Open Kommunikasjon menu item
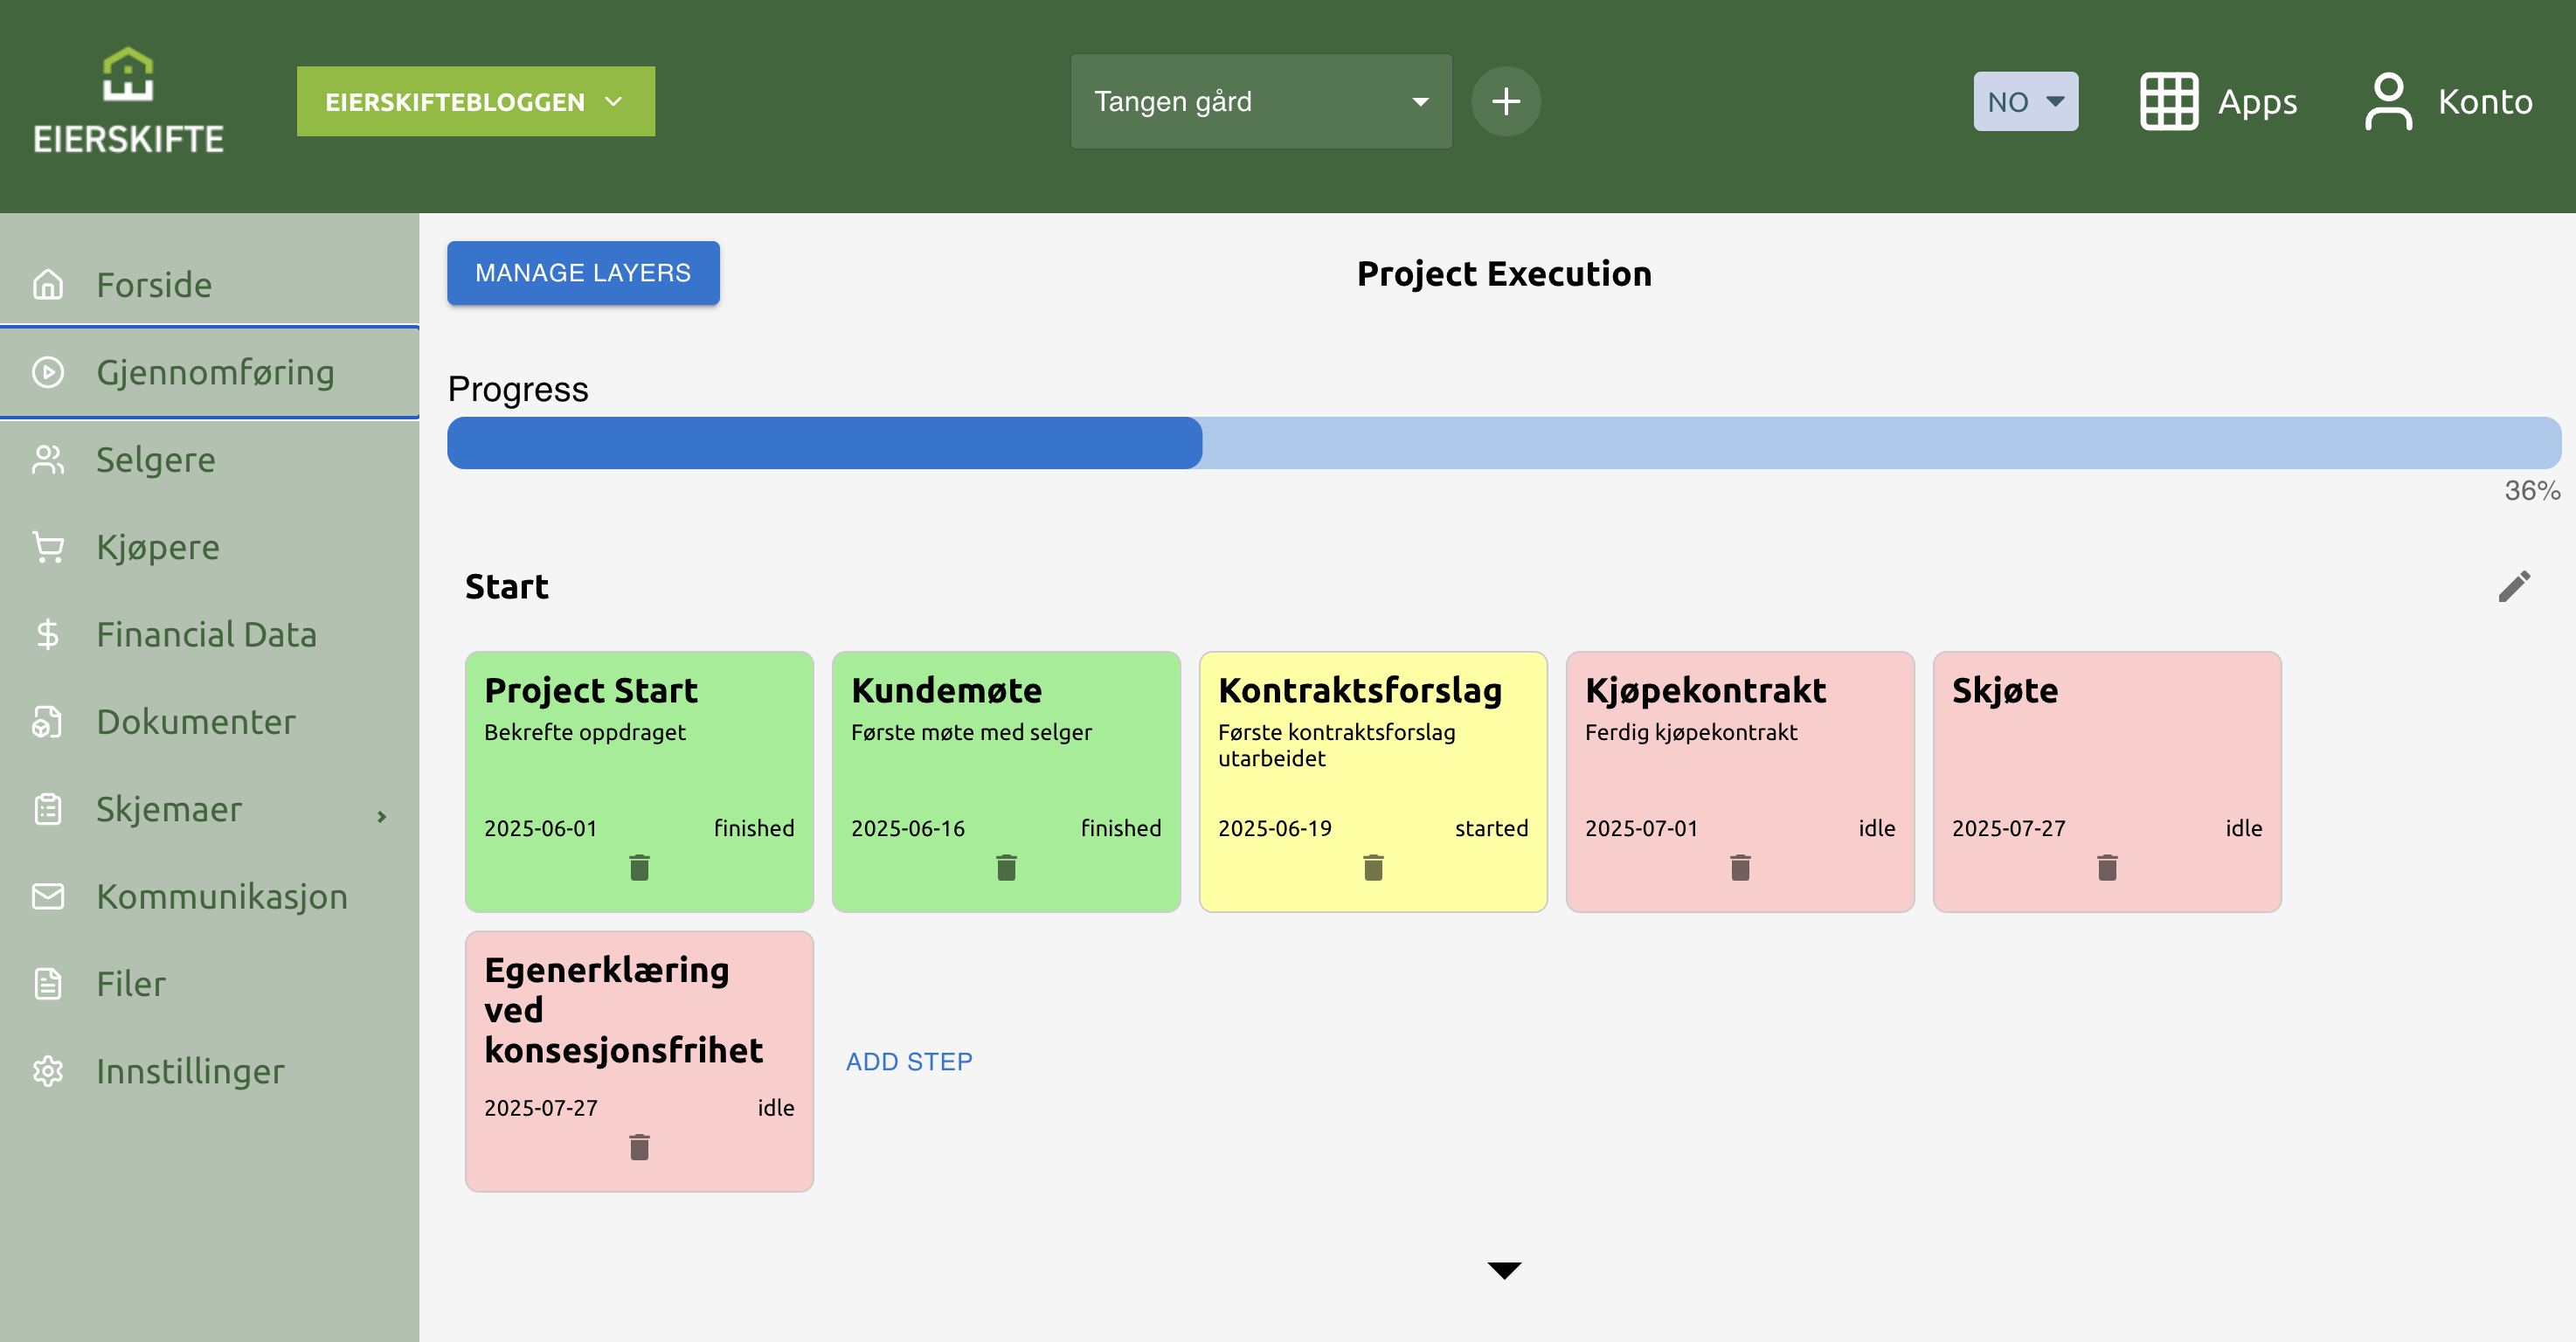This screenshot has height=1342, width=2576. coord(209,896)
